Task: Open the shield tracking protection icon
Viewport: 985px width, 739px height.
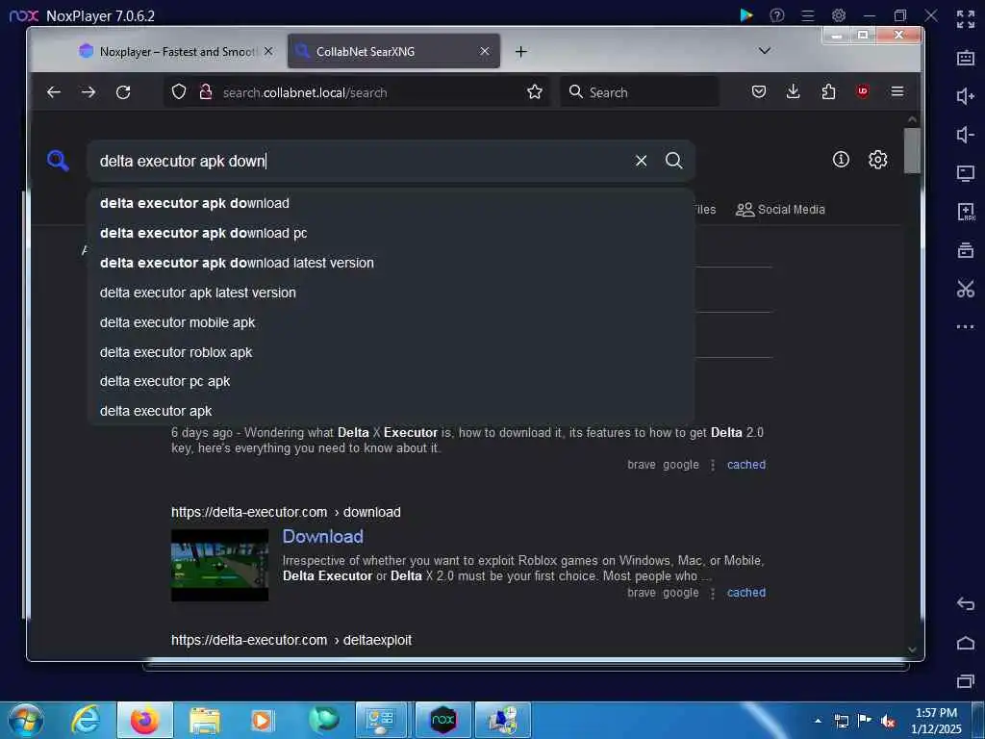Action: click(179, 92)
